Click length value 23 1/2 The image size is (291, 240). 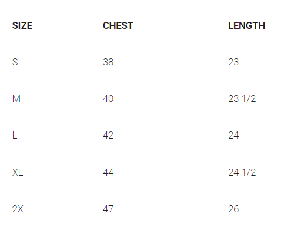click(242, 98)
